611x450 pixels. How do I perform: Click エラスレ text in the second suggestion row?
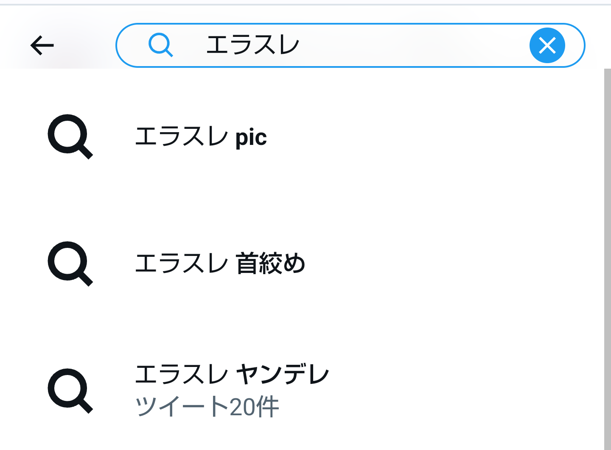click(x=182, y=264)
